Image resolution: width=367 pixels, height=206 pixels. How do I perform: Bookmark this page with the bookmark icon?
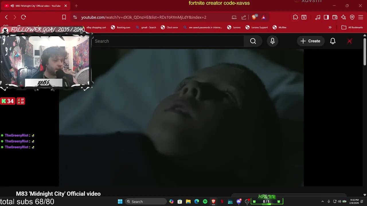[64, 17]
